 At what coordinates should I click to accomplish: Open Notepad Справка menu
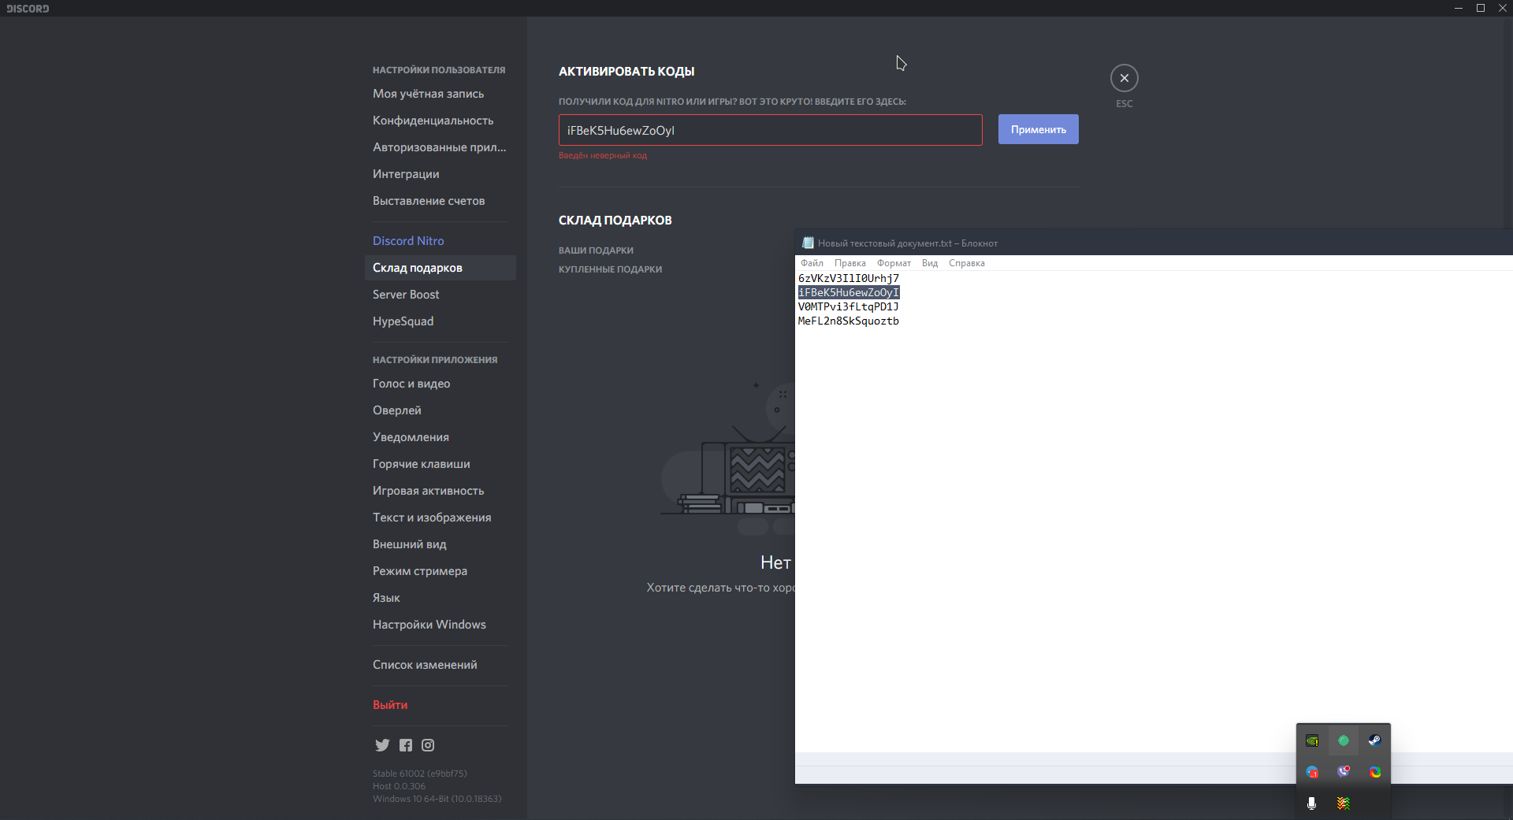[966, 263]
